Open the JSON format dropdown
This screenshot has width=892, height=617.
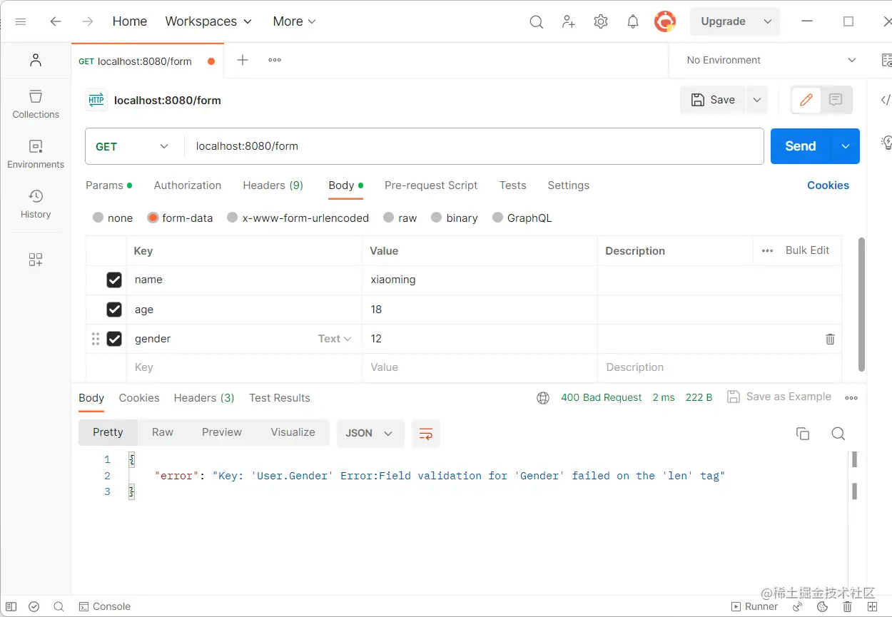click(x=370, y=433)
